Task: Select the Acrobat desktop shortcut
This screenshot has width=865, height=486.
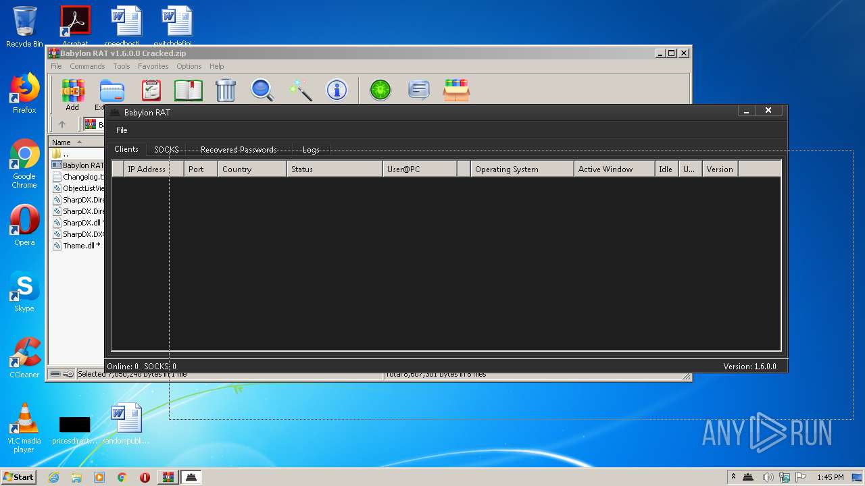Action: (x=75, y=26)
